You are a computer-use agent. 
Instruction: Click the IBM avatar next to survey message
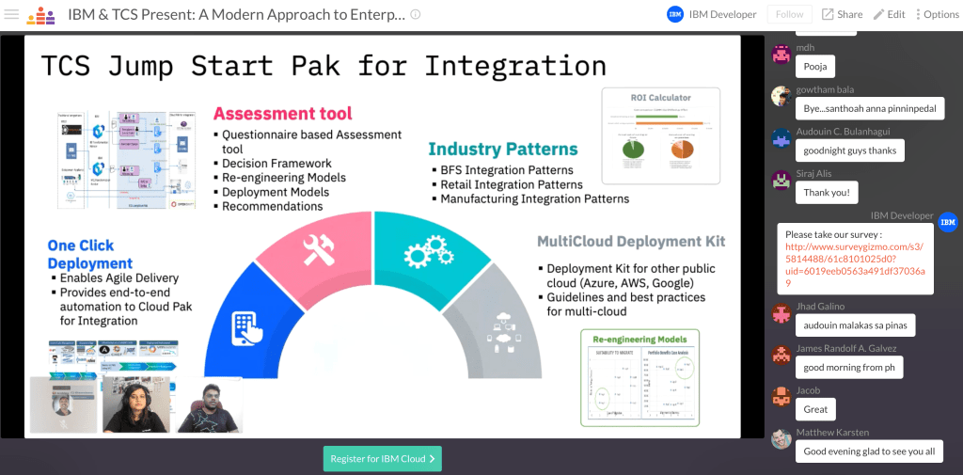948,223
